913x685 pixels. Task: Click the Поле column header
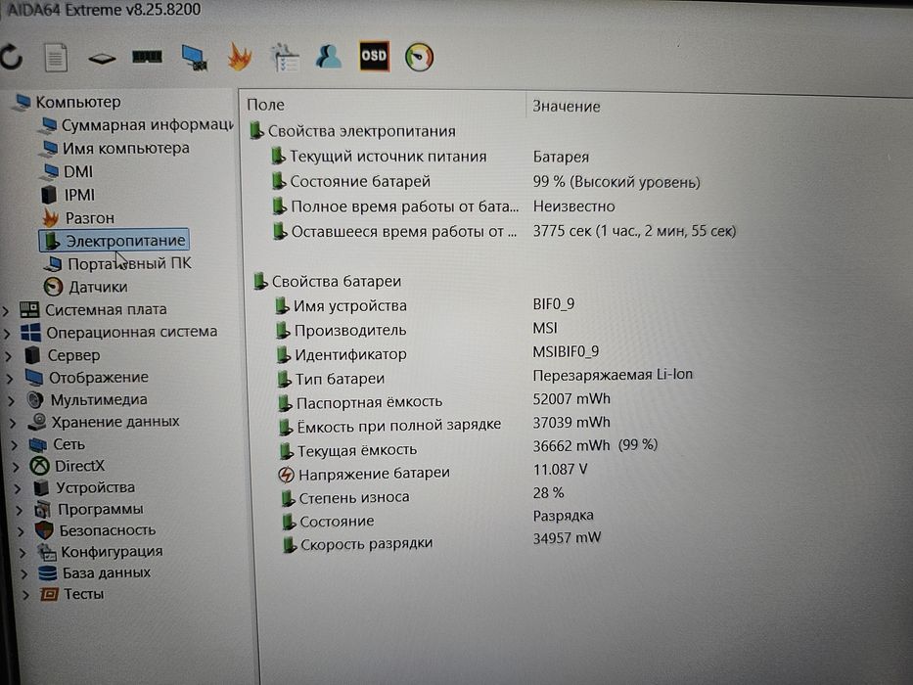tap(265, 105)
